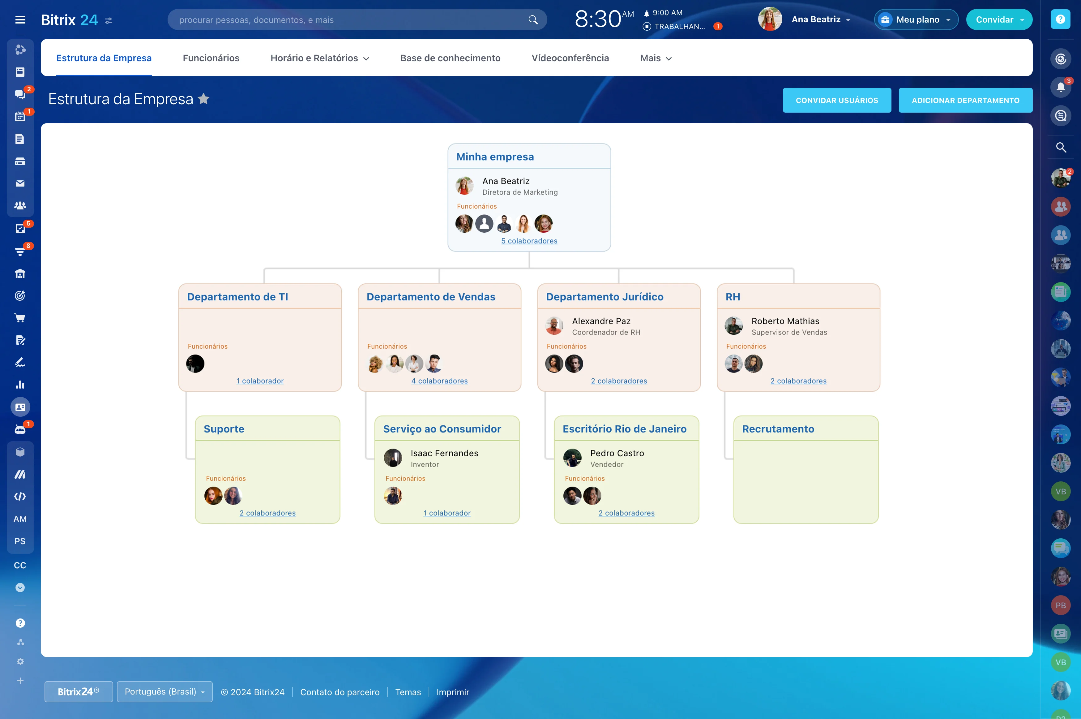Open the calendar icon in left sidebar
The image size is (1081, 719).
click(x=20, y=117)
